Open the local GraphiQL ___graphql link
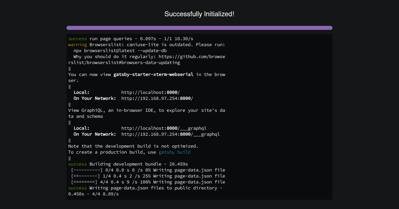The width and height of the screenshot is (399, 209). (164, 128)
